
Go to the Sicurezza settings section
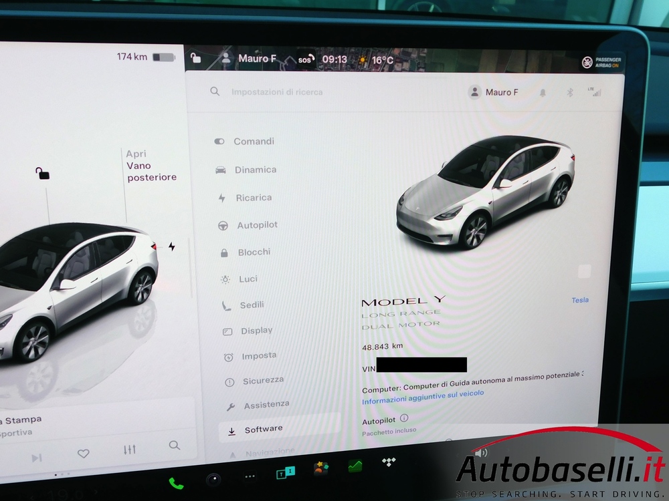[254, 381]
